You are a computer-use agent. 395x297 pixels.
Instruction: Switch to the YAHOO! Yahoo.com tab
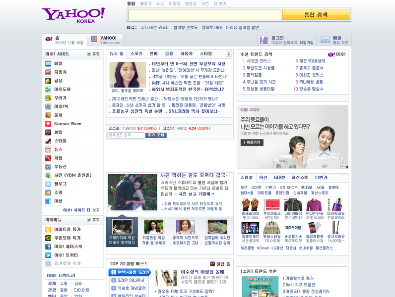click(105, 40)
